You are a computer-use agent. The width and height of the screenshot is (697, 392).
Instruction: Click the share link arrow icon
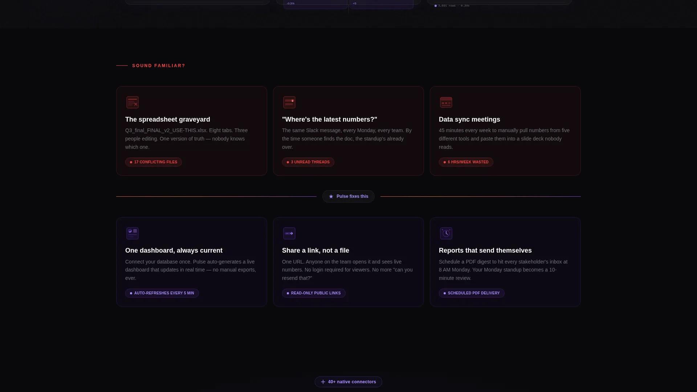click(289, 233)
